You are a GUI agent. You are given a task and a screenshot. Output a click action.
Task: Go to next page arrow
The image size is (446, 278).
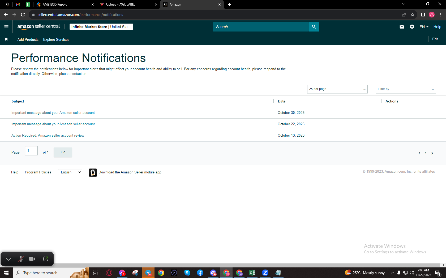click(432, 153)
